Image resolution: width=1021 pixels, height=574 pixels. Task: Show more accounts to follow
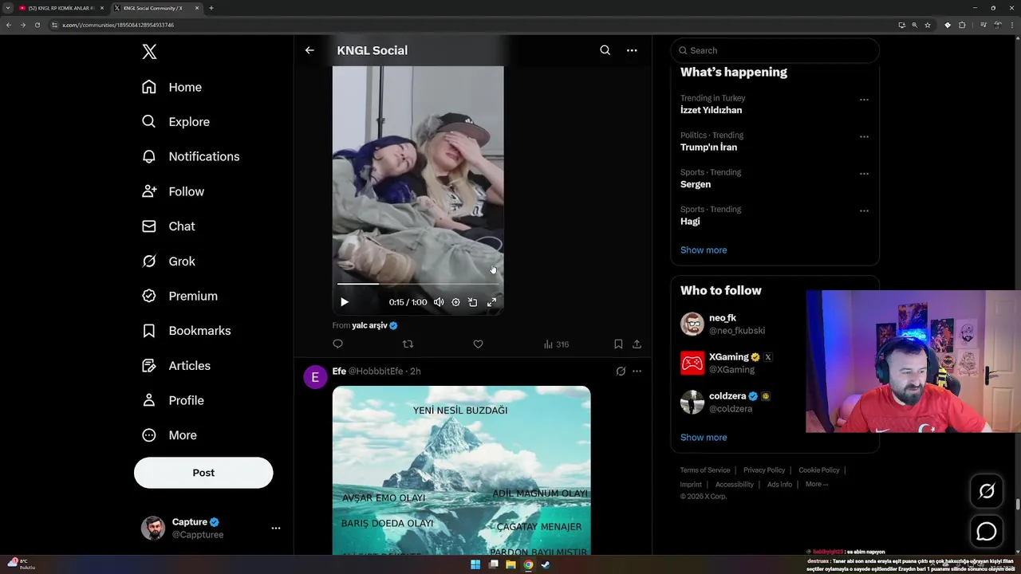pos(704,438)
